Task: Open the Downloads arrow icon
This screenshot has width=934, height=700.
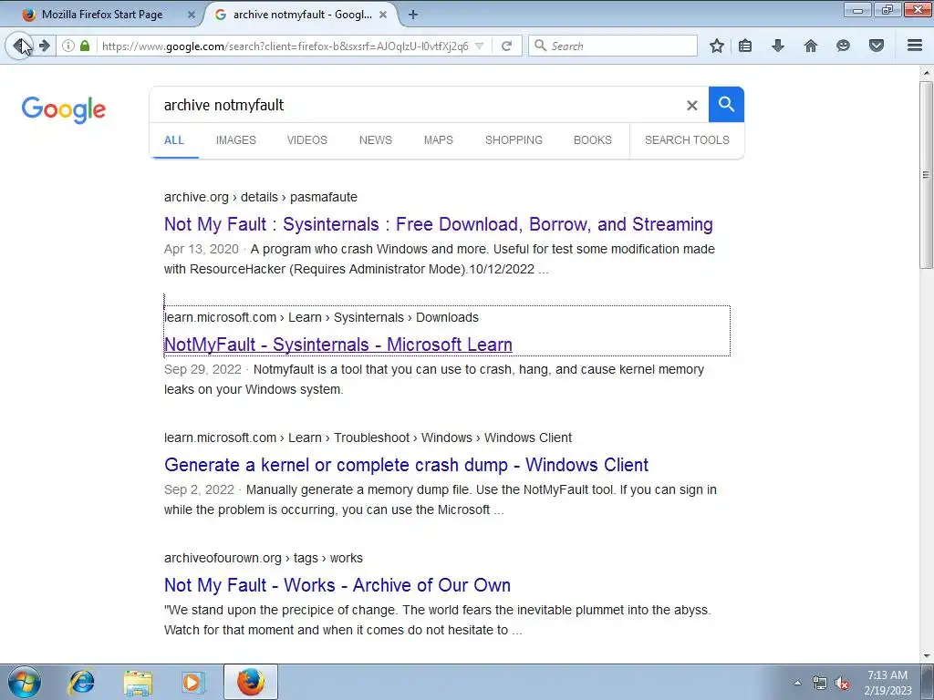Action: pos(778,46)
